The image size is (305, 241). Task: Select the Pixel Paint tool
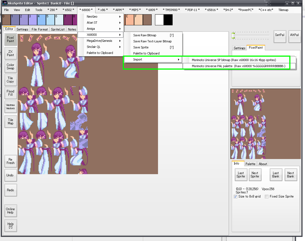coord(10,39)
